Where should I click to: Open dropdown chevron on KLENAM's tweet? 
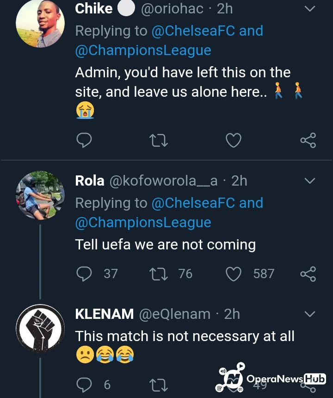point(309,315)
